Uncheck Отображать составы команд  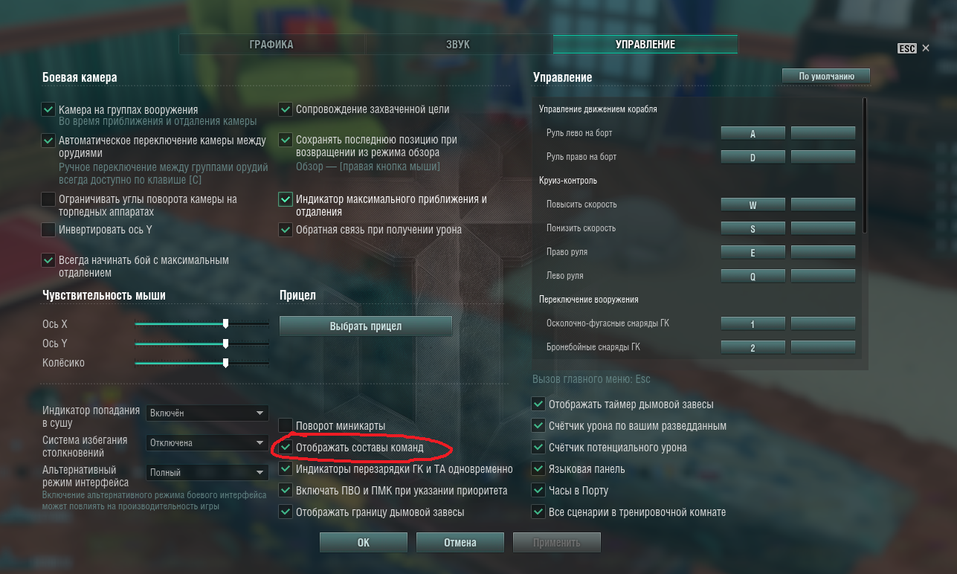[x=286, y=448]
